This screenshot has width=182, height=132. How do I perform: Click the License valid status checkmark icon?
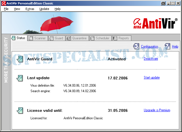point(20,110)
